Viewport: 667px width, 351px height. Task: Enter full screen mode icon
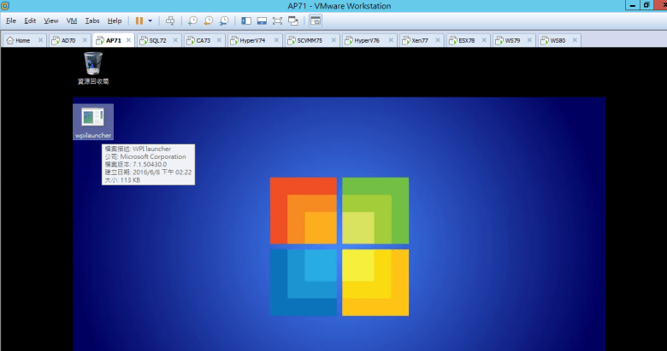pos(277,20)
